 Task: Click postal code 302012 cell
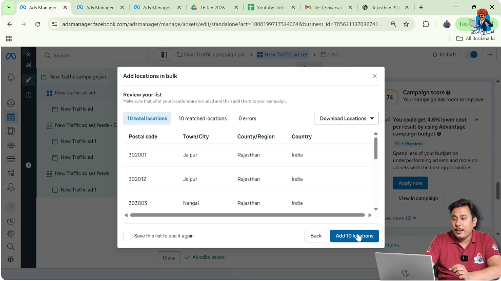click(x=137, y=179)
